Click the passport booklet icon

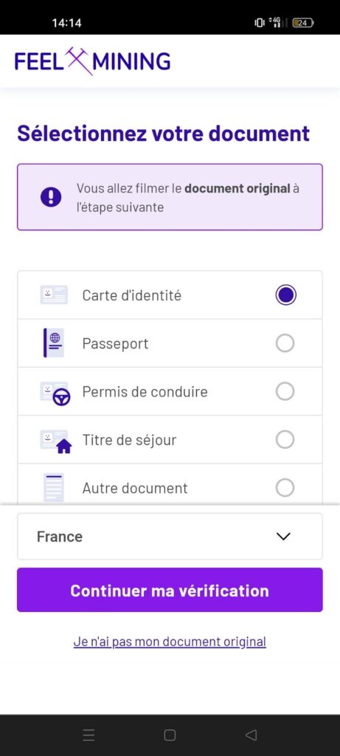click(x=54, y=343)
